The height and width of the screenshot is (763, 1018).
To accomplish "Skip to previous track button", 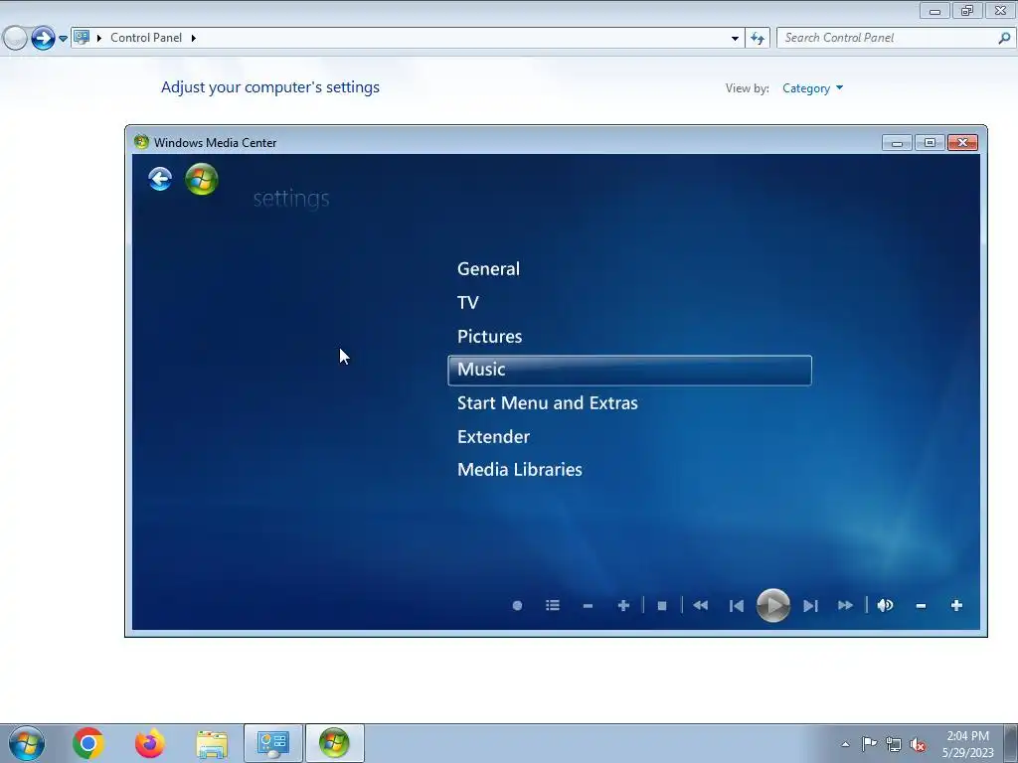I will coord(737,605).
